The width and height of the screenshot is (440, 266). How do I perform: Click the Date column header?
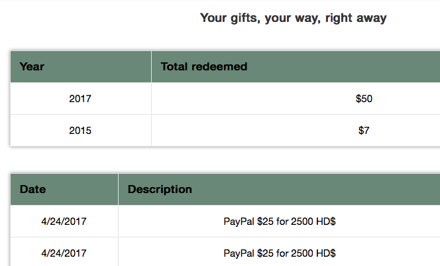click(x=33, y=189)
